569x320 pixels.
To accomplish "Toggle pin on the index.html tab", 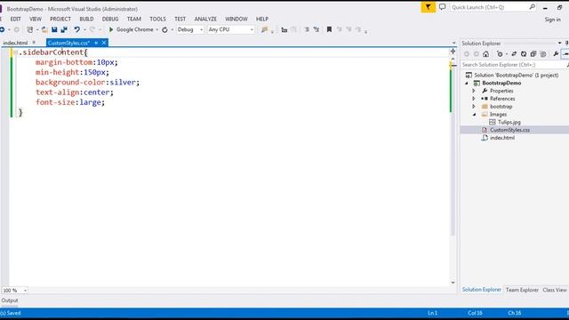I will pyautogui.click(x=34, y=43).
